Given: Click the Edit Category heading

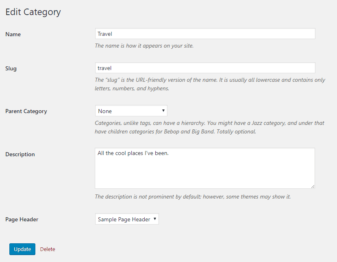Looking at the screenshot, I should coord(33,12).
